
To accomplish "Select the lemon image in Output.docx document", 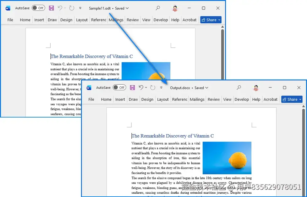I will (227, 158).
